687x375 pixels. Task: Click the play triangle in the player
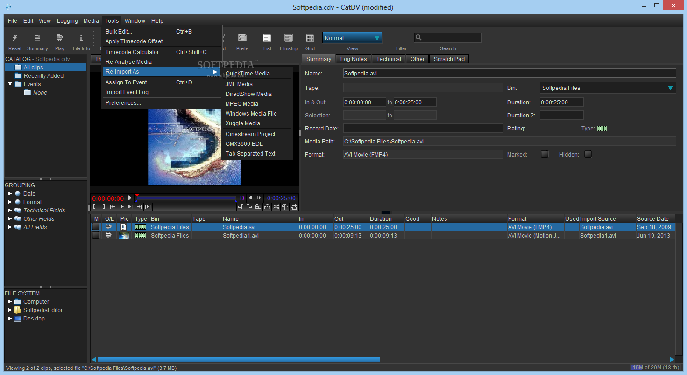(130, 198)
